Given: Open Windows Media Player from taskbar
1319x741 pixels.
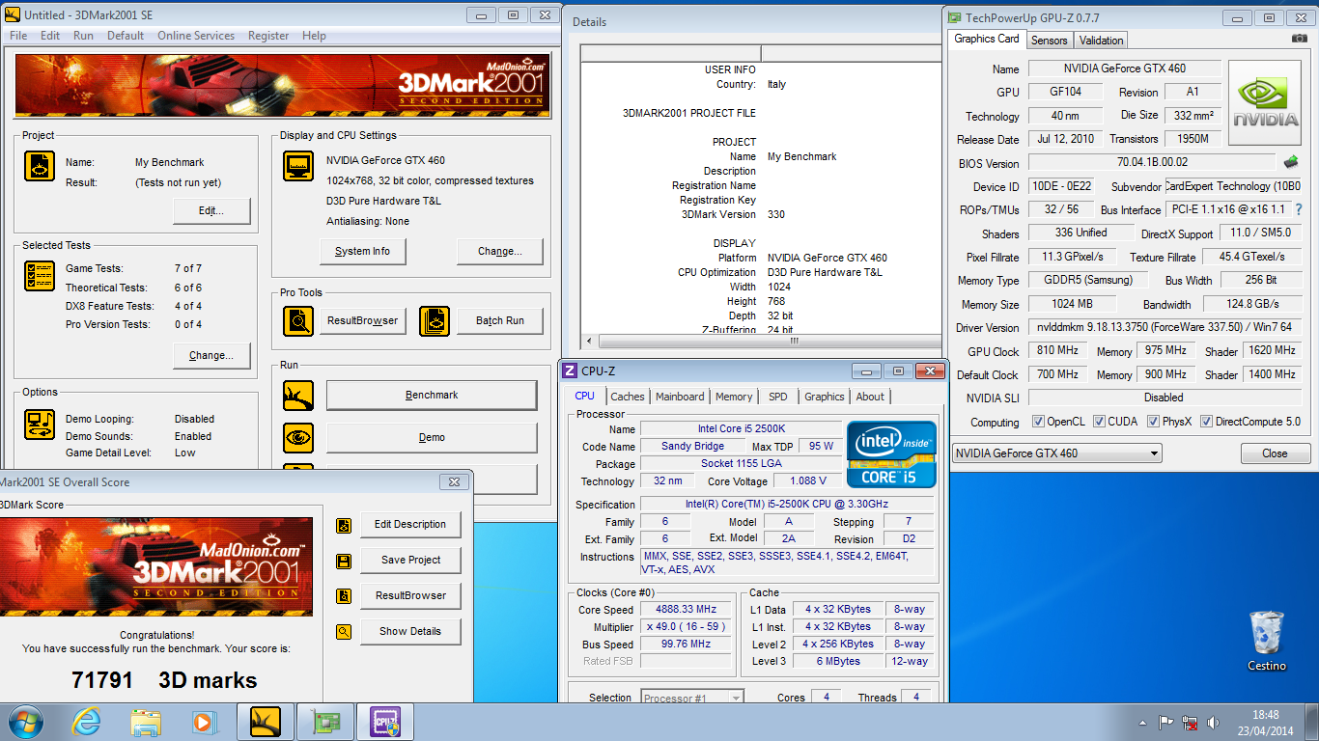Looking at the screenshot, I should [x=204, y=722].
